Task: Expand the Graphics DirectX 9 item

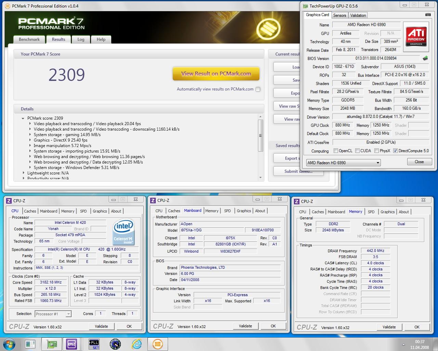Action: point(30,140)
